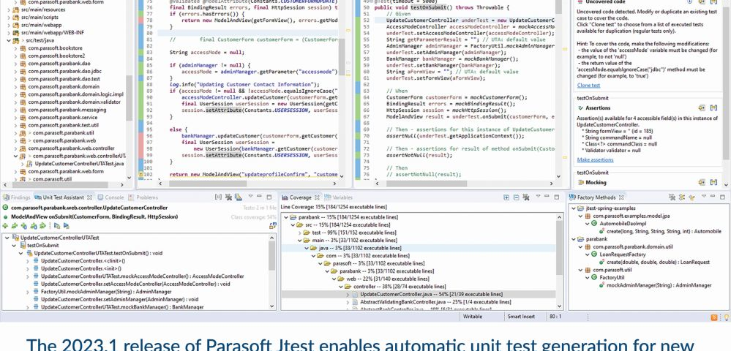Screen dimensions: 731x351
Task: Select UpdateCustomerControllerUTATest.java in package explorer
Action: coord(79,164)
